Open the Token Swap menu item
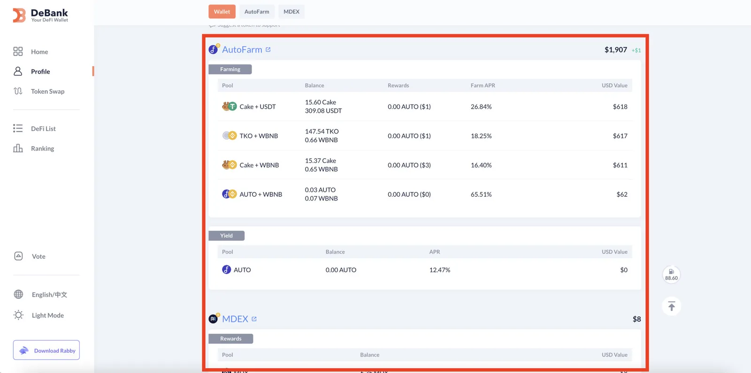 48,91
